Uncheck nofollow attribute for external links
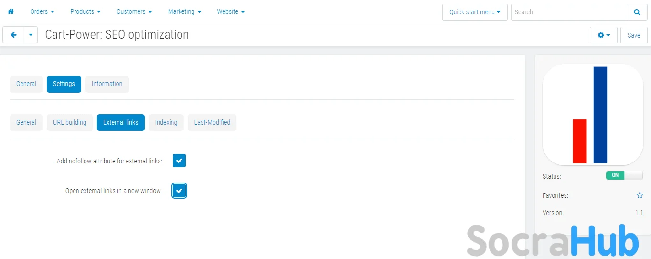This screenshot has height=259, width=651. [x=179, y=161]
